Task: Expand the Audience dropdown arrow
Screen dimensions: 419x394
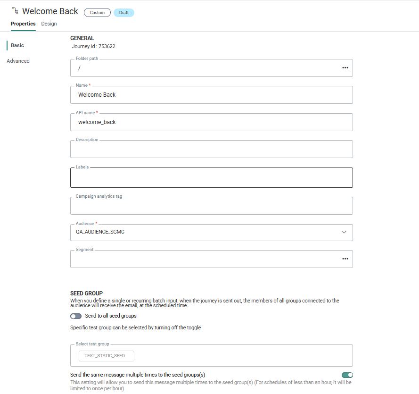Action: (344, 232)
